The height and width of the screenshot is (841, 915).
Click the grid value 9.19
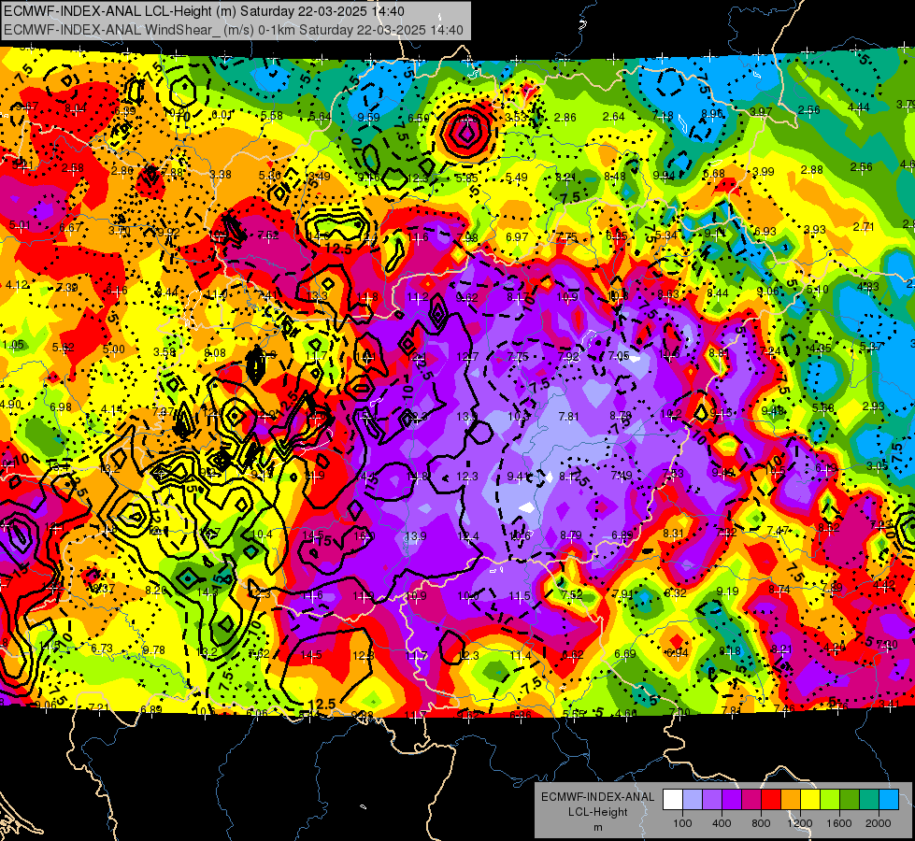(727, 592)
